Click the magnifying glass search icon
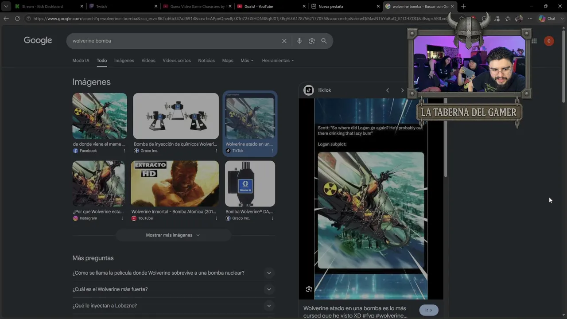 324,41
